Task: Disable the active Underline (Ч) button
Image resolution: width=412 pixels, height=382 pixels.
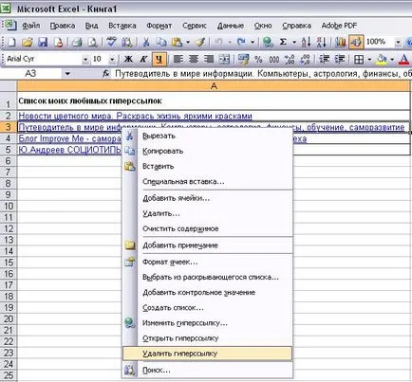Action: [159, 59]
